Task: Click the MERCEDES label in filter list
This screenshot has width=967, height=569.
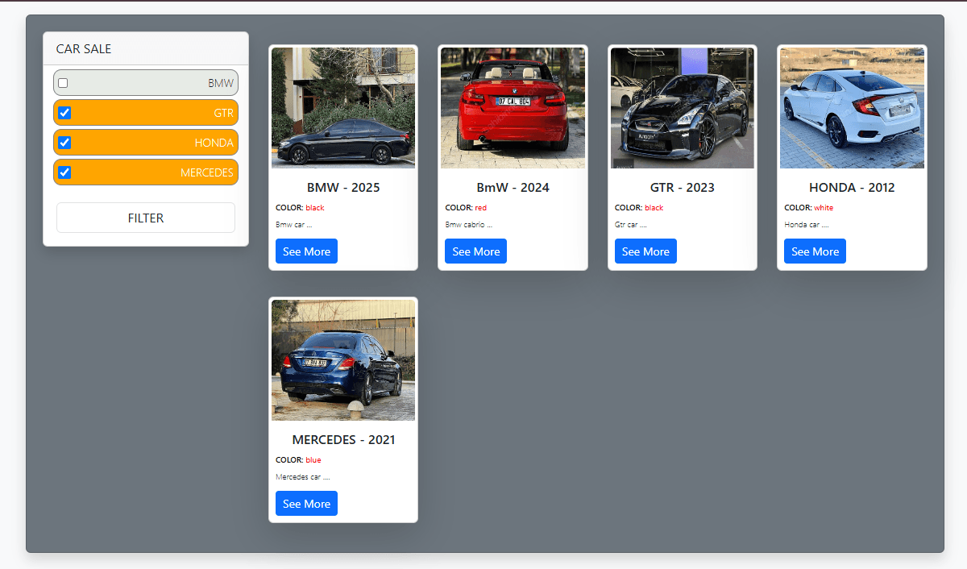Action: pyautogui.click(x=207, y=172)
